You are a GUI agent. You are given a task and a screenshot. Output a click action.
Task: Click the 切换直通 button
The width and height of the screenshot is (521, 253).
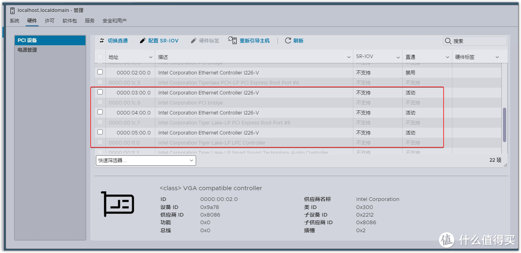coord(114,40)
